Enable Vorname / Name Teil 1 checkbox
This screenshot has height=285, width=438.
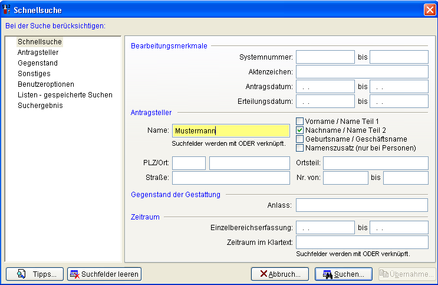pyautogui.click(x=299, y=122)
